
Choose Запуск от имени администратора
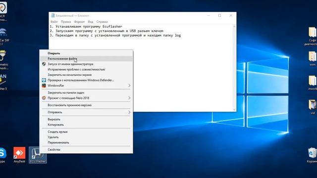coord(86,64)
